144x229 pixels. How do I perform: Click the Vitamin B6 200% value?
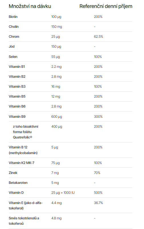click(98, 106)
